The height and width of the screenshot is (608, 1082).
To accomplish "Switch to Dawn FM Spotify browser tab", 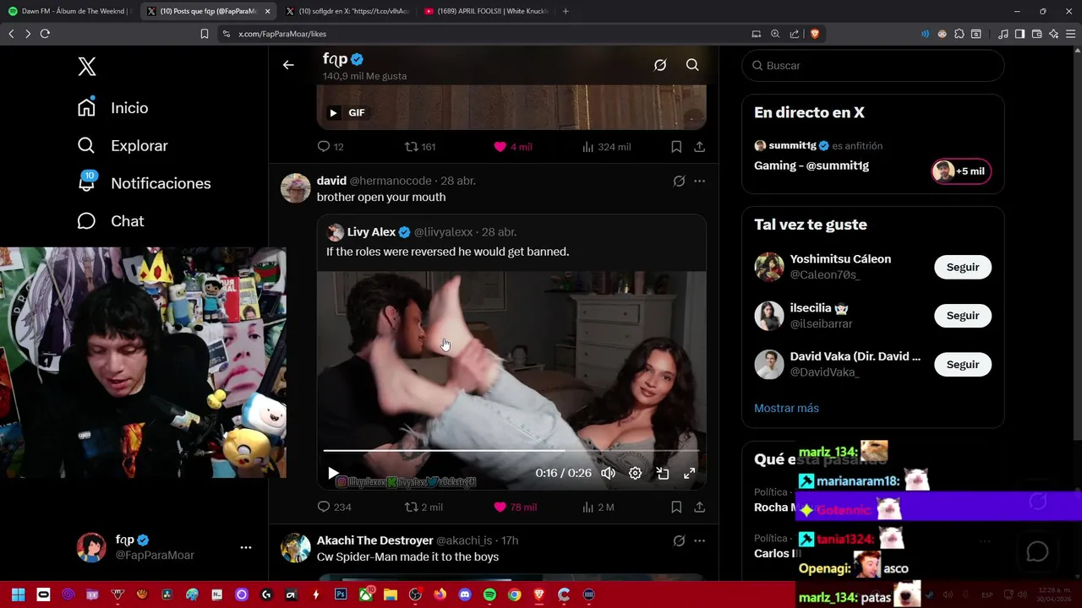I will 70,11.
